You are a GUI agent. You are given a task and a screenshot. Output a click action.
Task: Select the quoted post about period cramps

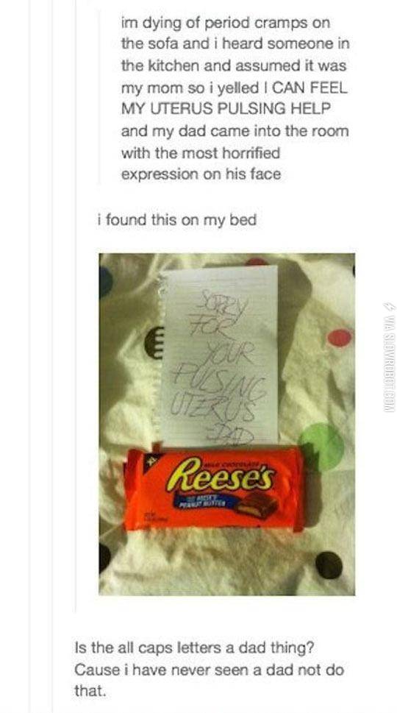pyautogui.click(x=235, y=98)
